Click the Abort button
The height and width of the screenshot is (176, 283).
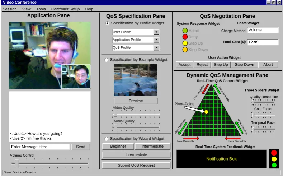(x=268, y=65)
